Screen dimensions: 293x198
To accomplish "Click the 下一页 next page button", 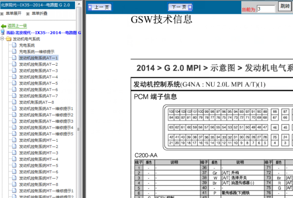I will pos(180,7).
